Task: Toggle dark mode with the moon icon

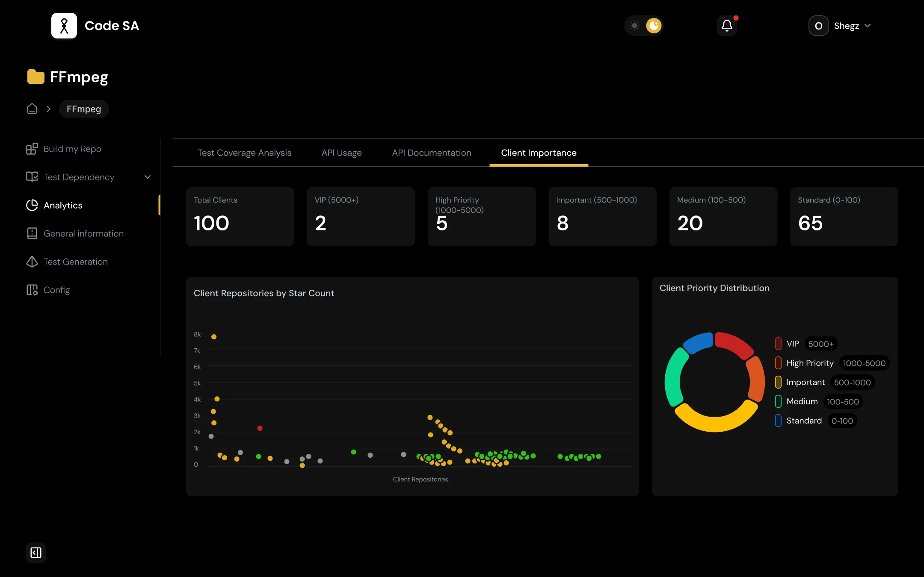Action: [654, 26]
